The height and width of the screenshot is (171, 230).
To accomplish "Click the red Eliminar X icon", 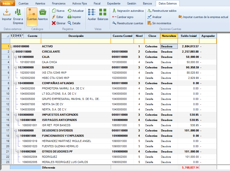I will pyautogui.click(x=54, y=23).
